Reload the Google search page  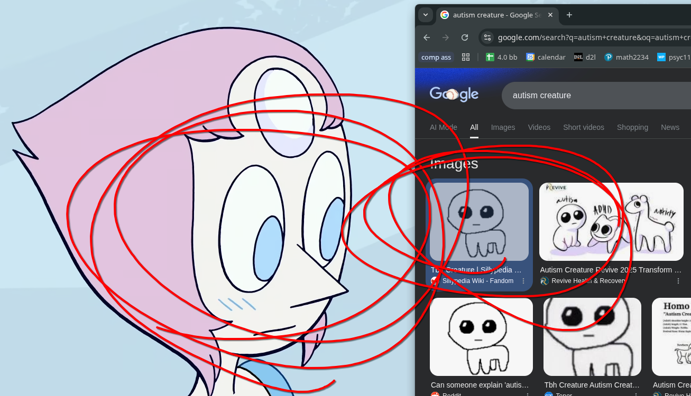click(x=465, y=37)
